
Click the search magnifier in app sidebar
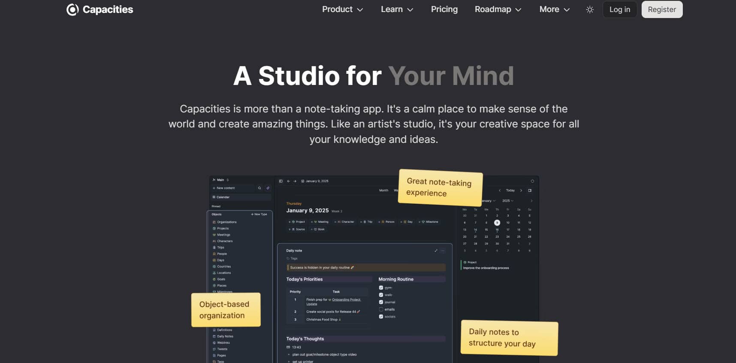[259, 188]
